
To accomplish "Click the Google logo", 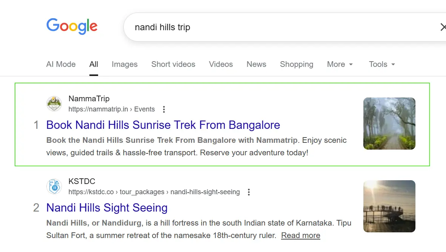I will tap(72, 26).
